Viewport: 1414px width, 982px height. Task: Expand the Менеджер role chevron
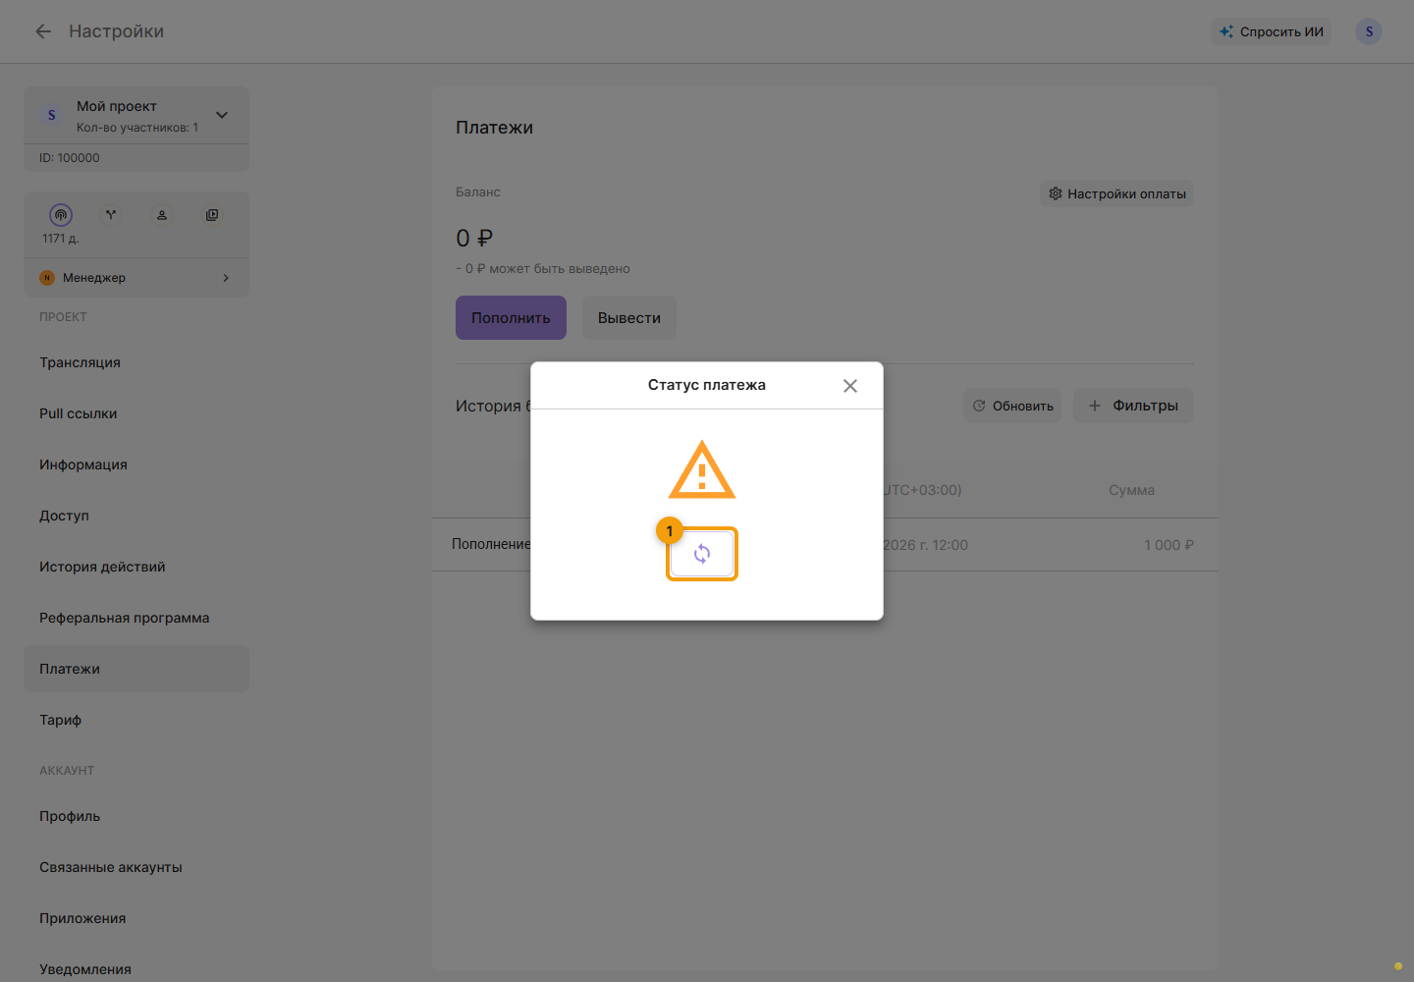226,278
